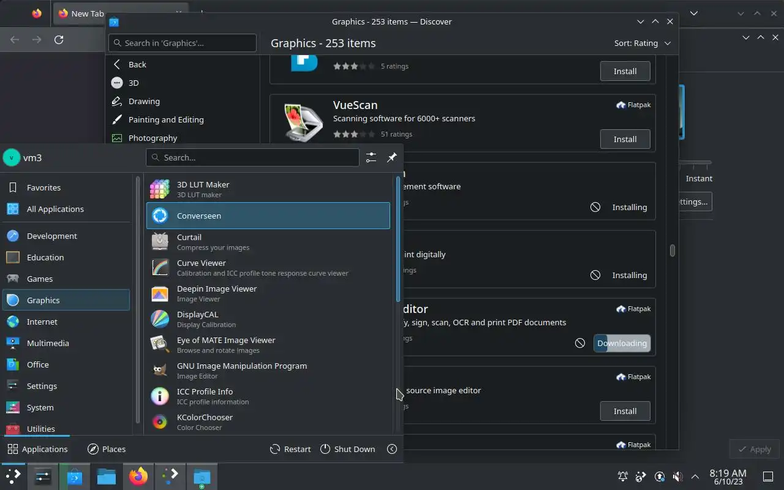Screen dimensions: 784x490
Task: Open Utilities category in launcher
Action: click(66, 428)
